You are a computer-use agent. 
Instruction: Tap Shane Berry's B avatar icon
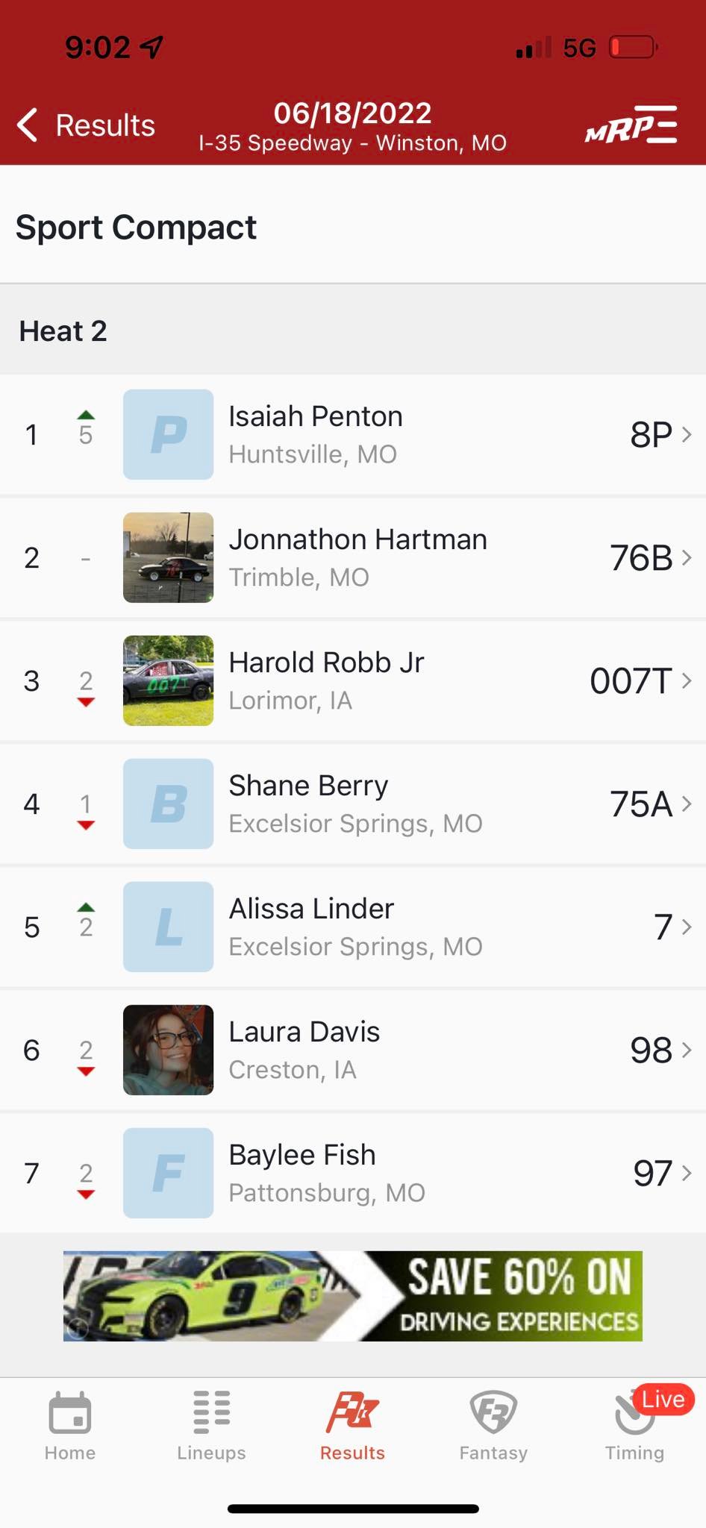coord(168,804)
